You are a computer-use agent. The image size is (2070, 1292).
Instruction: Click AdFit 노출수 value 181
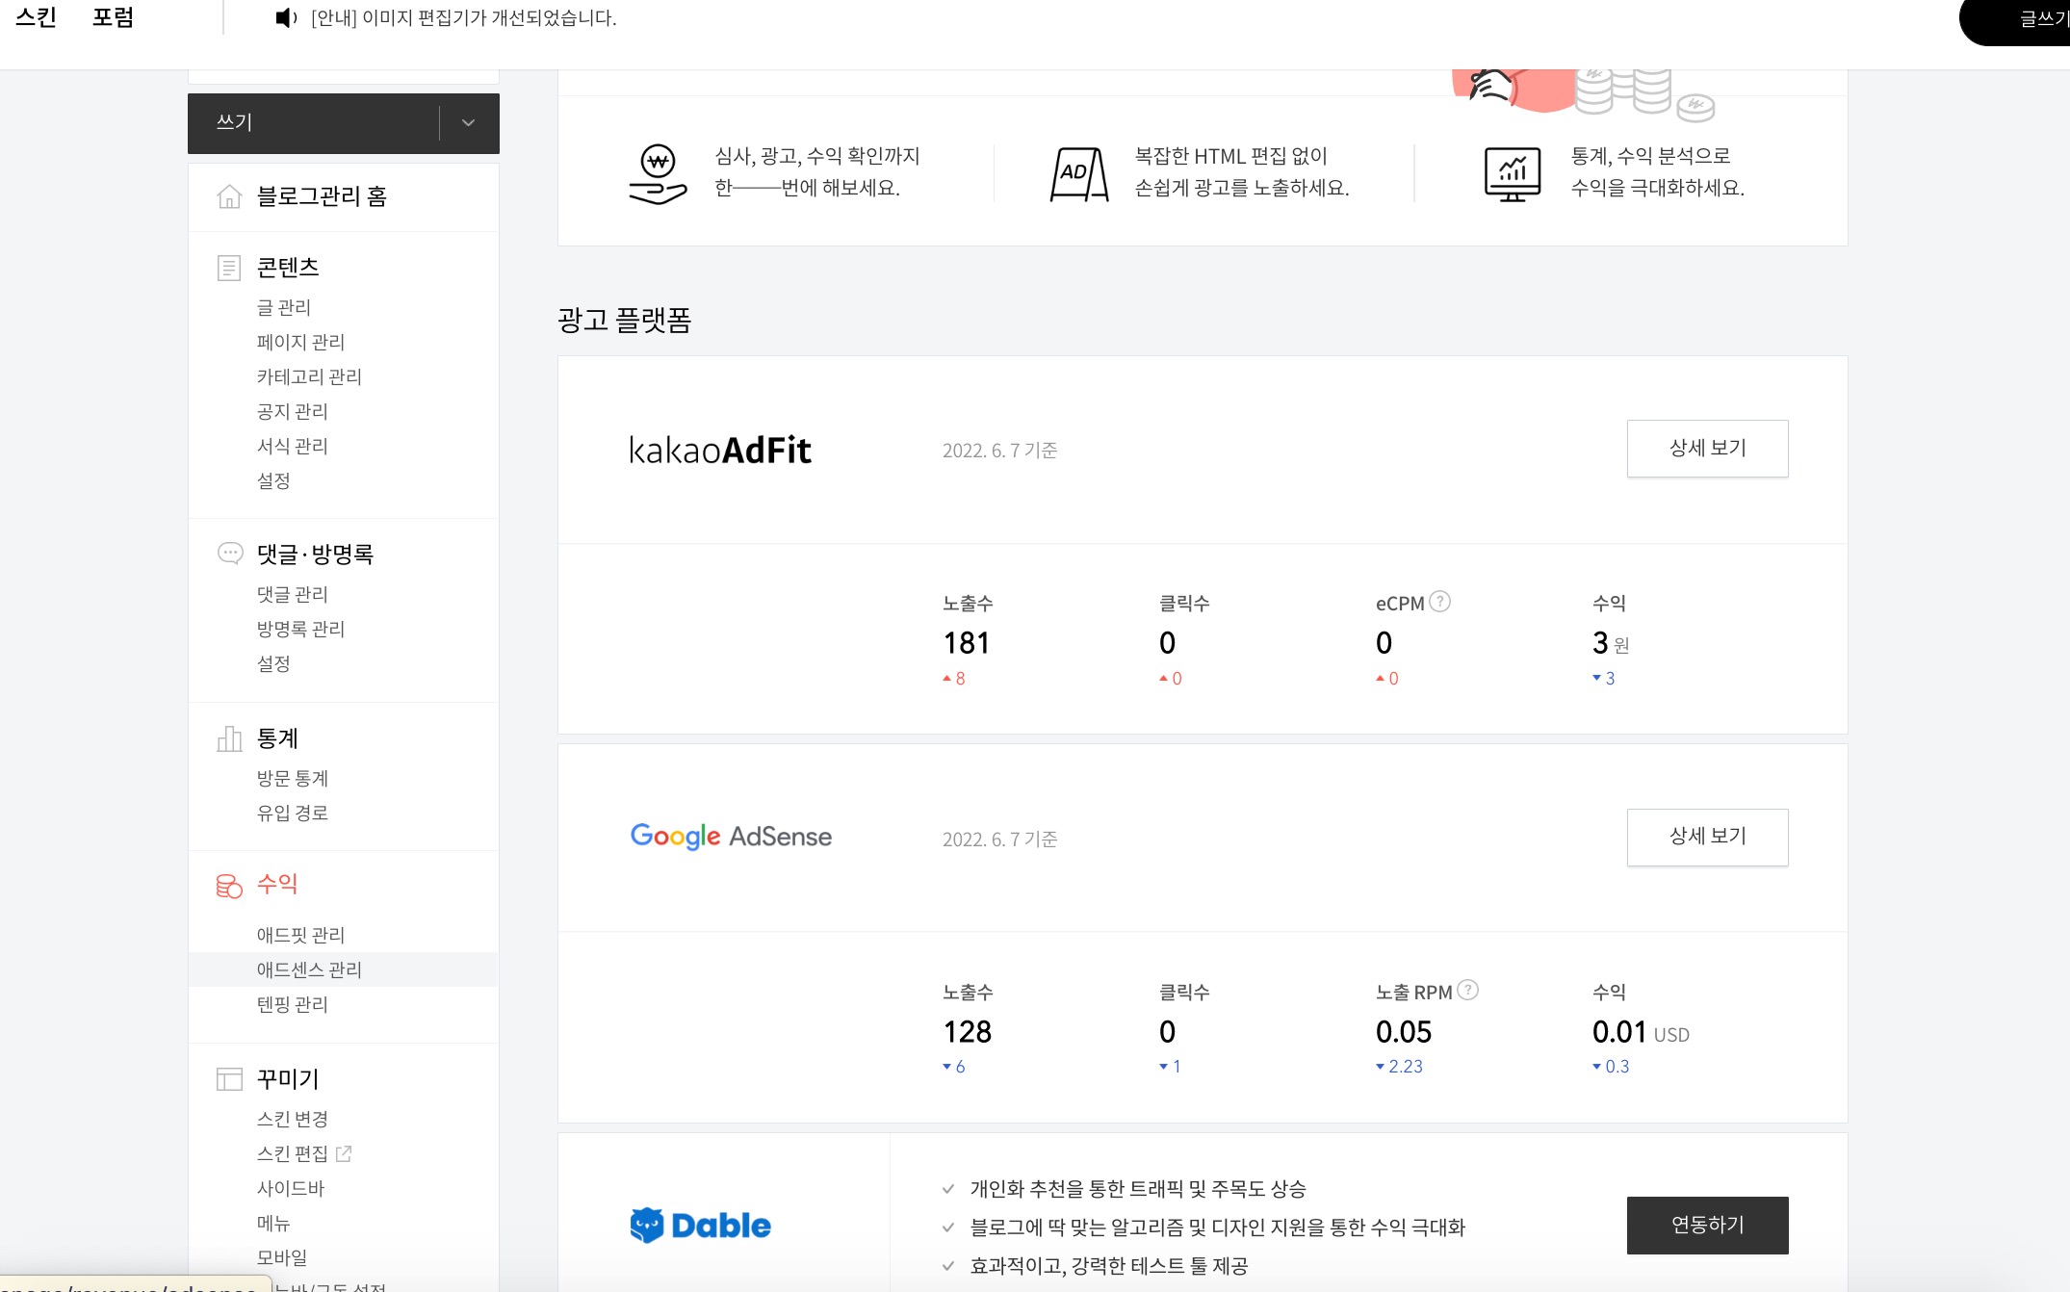click(x=967, y=643)
